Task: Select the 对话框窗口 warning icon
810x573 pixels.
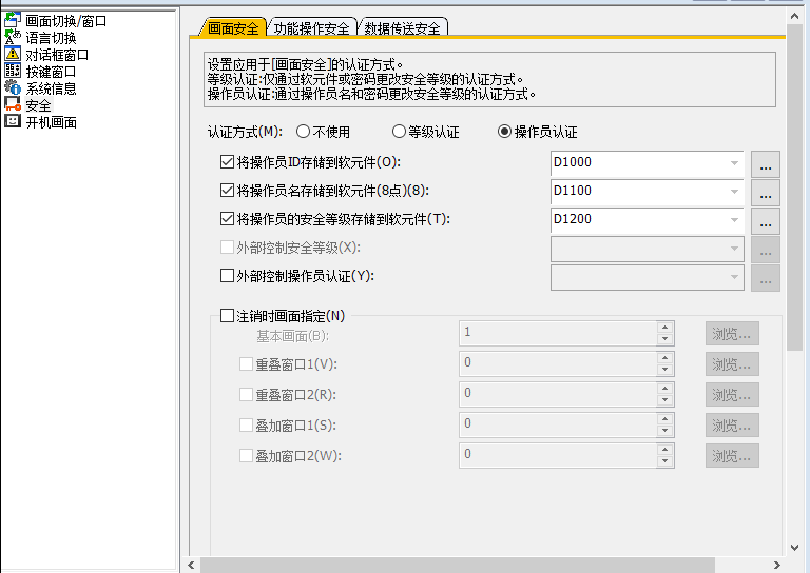Action: [x=12, y=54]
